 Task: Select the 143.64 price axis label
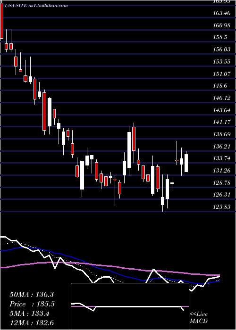coord(222,110)
